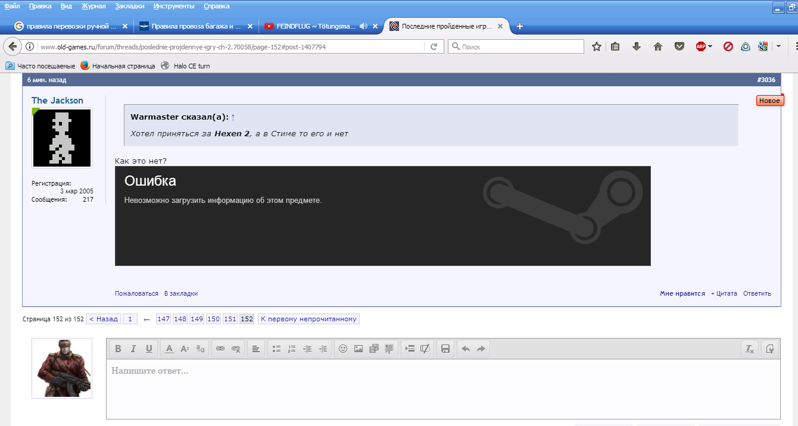Jump to К первому непрочитанному

(308, 319)
